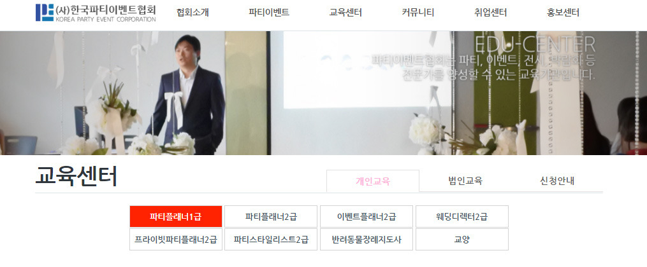Switch to the 신청안내 tab

(x=557, y=181)
